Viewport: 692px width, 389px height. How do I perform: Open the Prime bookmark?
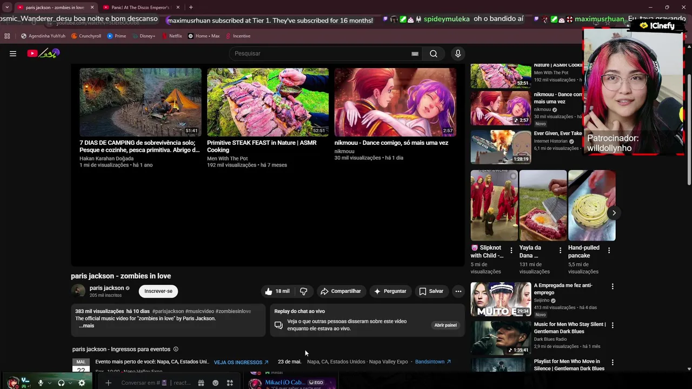pos(117,36)
